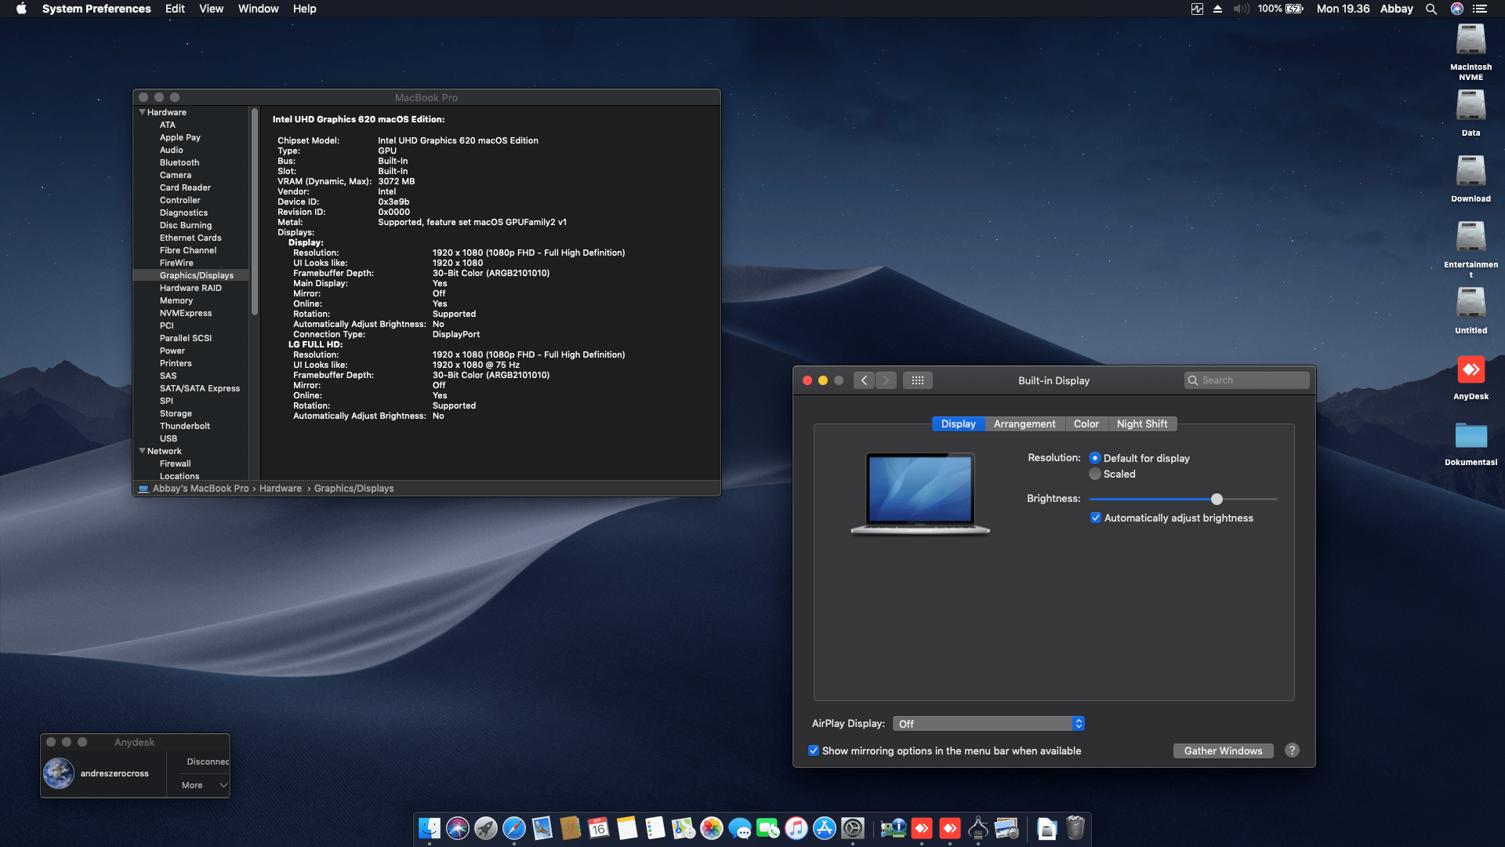Open the App Store from the Dock
This screenshot has height=847, width=1505.
825,829
